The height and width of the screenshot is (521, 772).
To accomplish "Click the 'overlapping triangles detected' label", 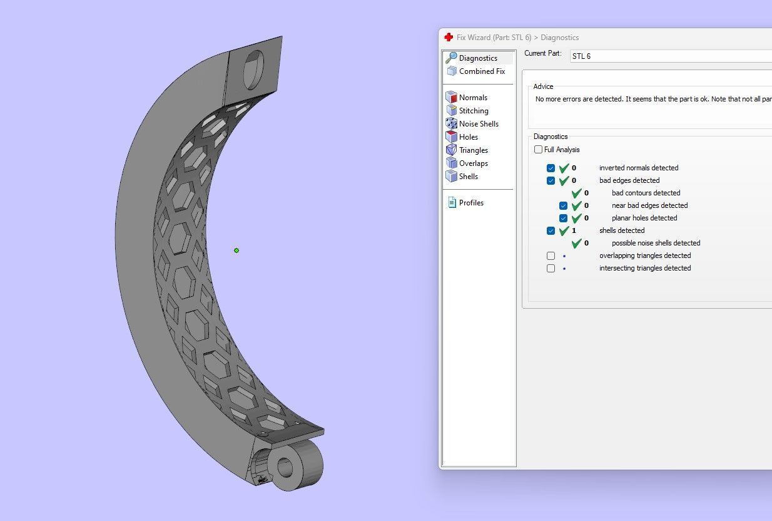I will [x=645, y=255].
